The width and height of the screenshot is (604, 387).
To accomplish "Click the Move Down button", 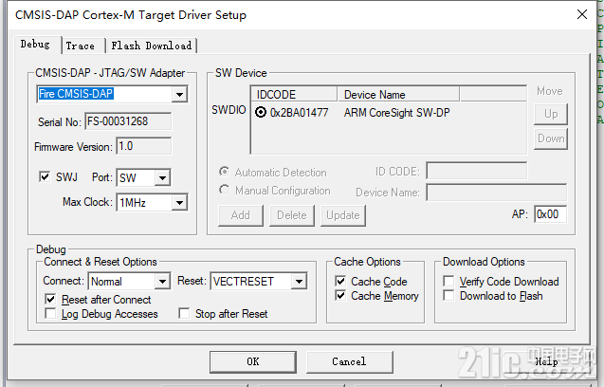I will click(551, 138).
